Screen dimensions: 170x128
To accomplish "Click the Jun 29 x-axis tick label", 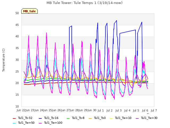I will tap(83, 110).
